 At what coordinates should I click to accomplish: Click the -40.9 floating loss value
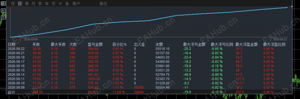187,74
